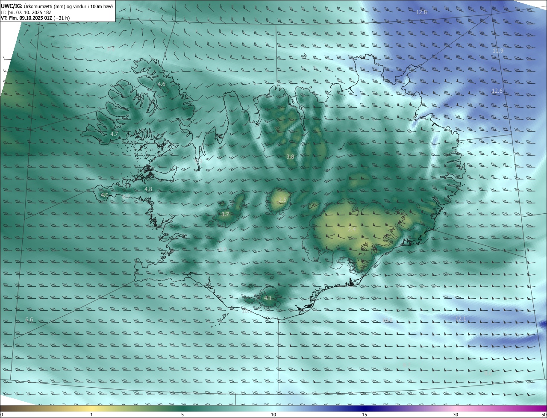Click the 2.4 value label on the glacier
Screen dimensions: 547x418
pos(352,230)
